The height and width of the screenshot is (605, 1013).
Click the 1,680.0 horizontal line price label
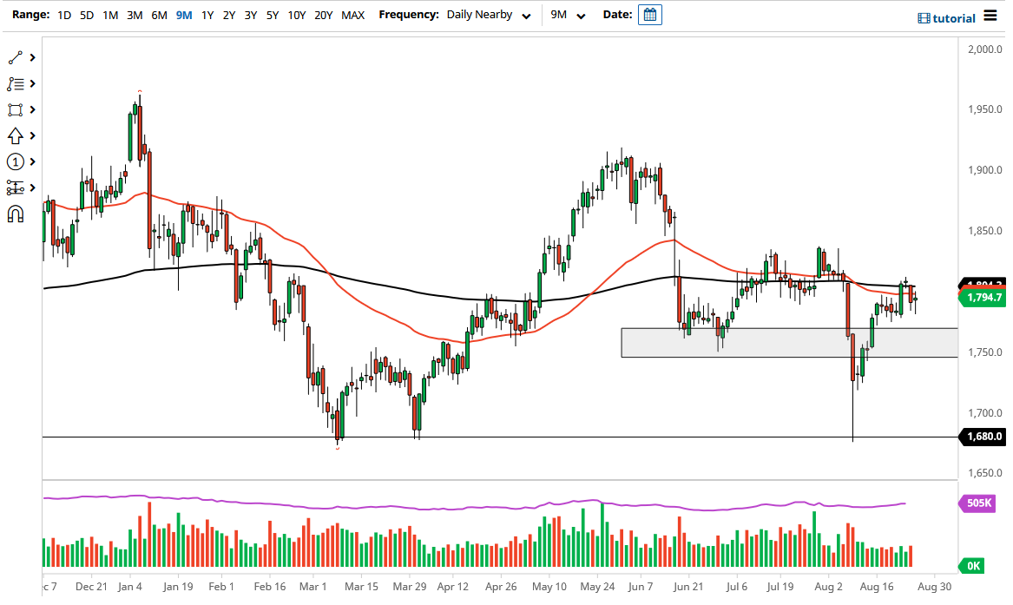click(984, 437)
